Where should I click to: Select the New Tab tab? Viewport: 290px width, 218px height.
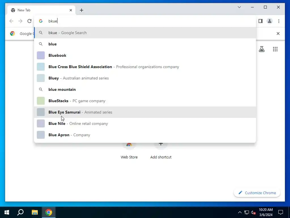[41, 10]
